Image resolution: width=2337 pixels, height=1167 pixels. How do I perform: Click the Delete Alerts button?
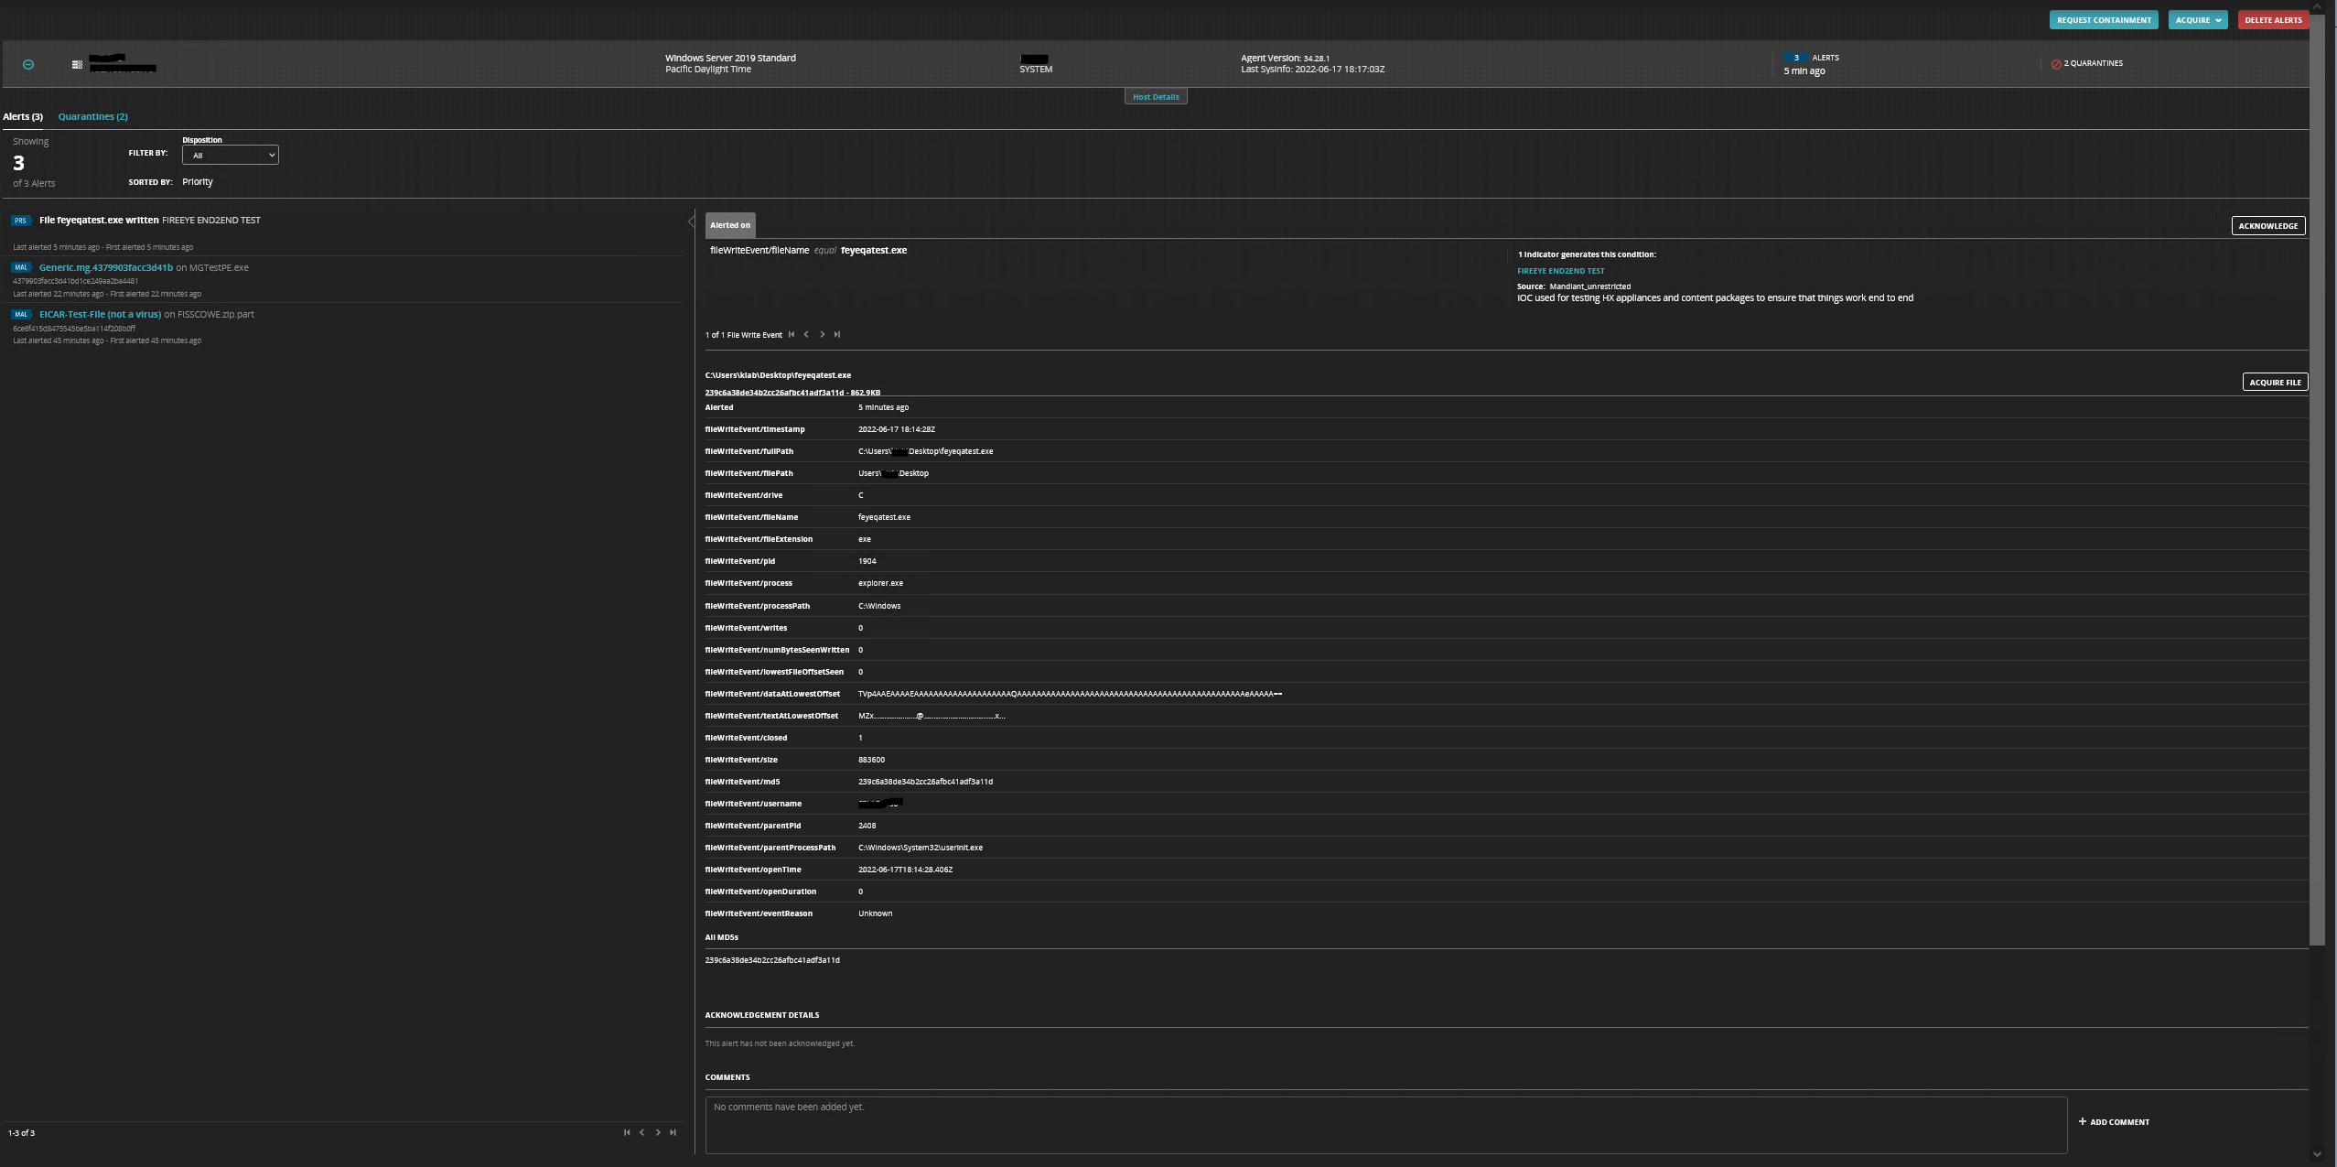2273,20
